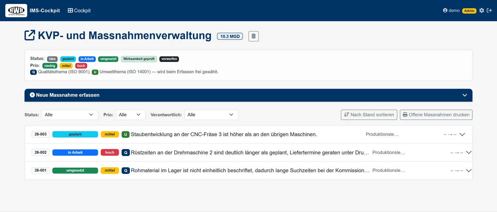Click the 'verworfen' legend badge
This screenshot has height=212, width=497.
click(169, 59)
